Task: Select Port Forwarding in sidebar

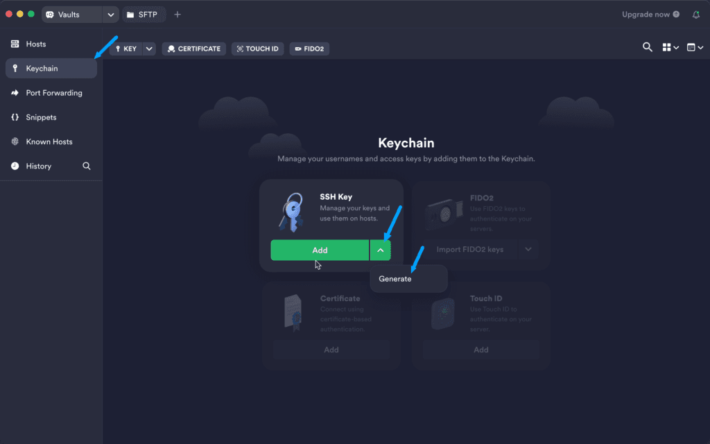Action: pos(53,93)
